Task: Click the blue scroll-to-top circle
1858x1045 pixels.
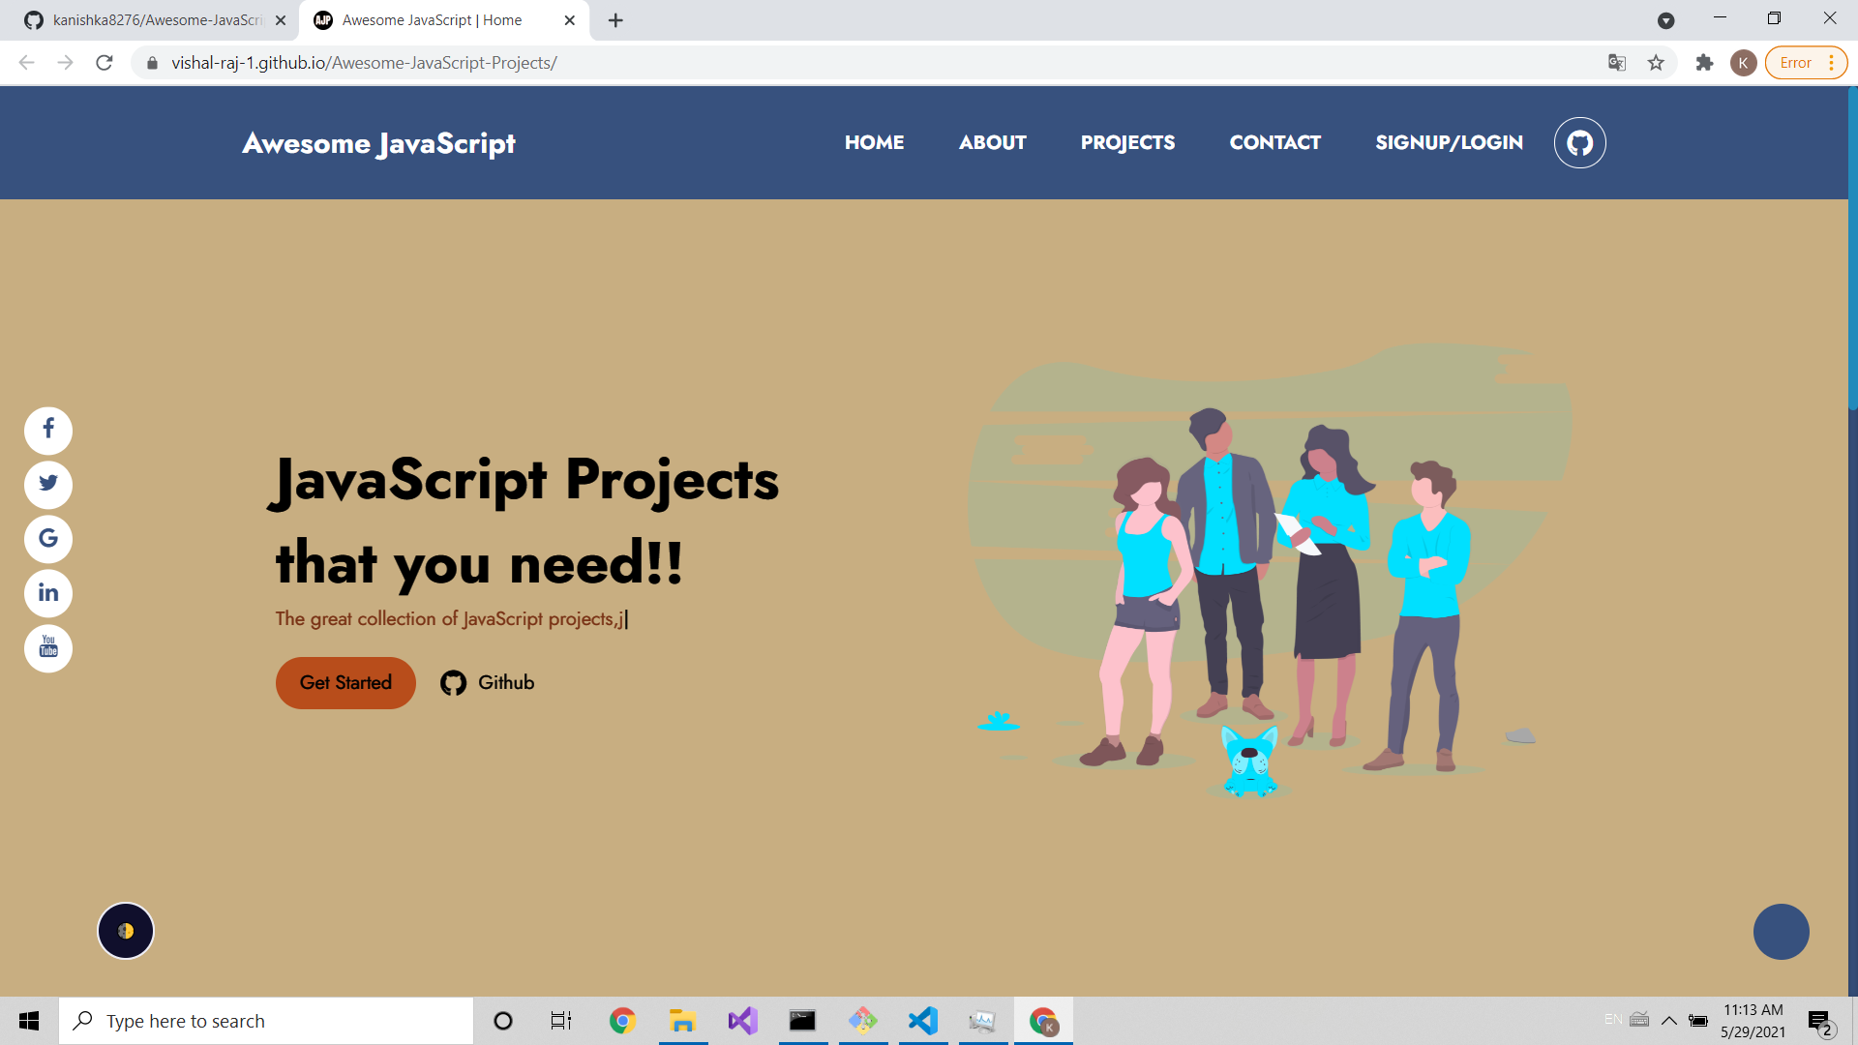Action: pyautogui.click(x=1781, y=931)
